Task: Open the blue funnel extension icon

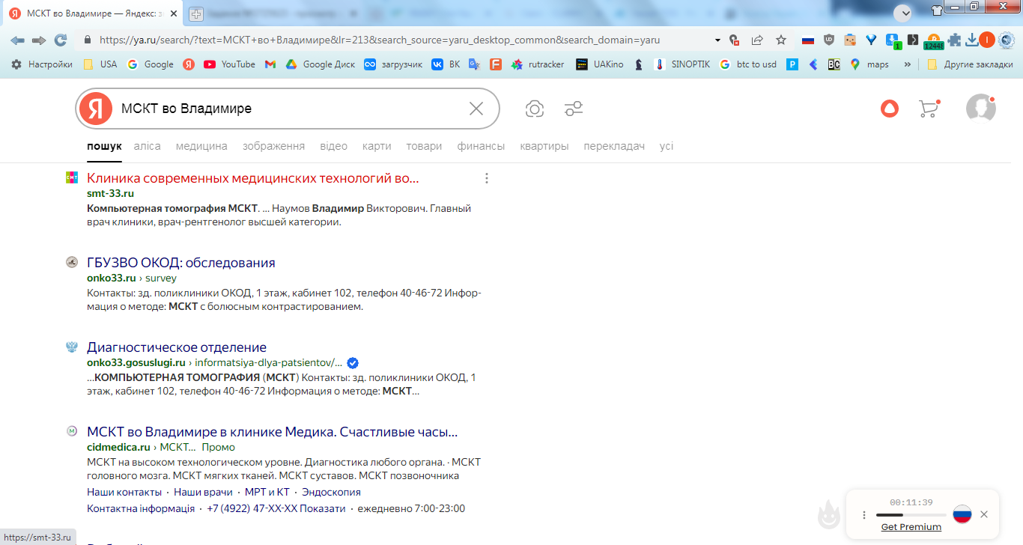Action: point(870,40)
